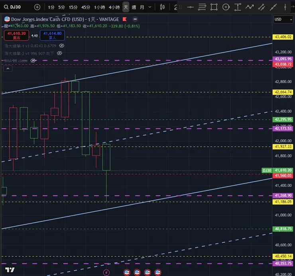The height and width of the screenshot is (276, 295).
Task: Click the yellow 40,450.14 price label
Action: (x=283, y=256)
